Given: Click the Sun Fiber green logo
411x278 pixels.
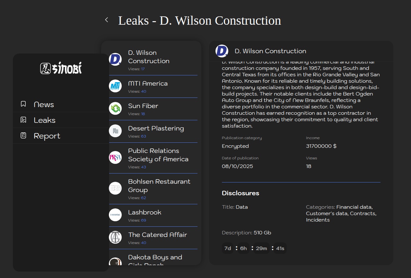Looking at the screenshot, I should tap(115, 108).
